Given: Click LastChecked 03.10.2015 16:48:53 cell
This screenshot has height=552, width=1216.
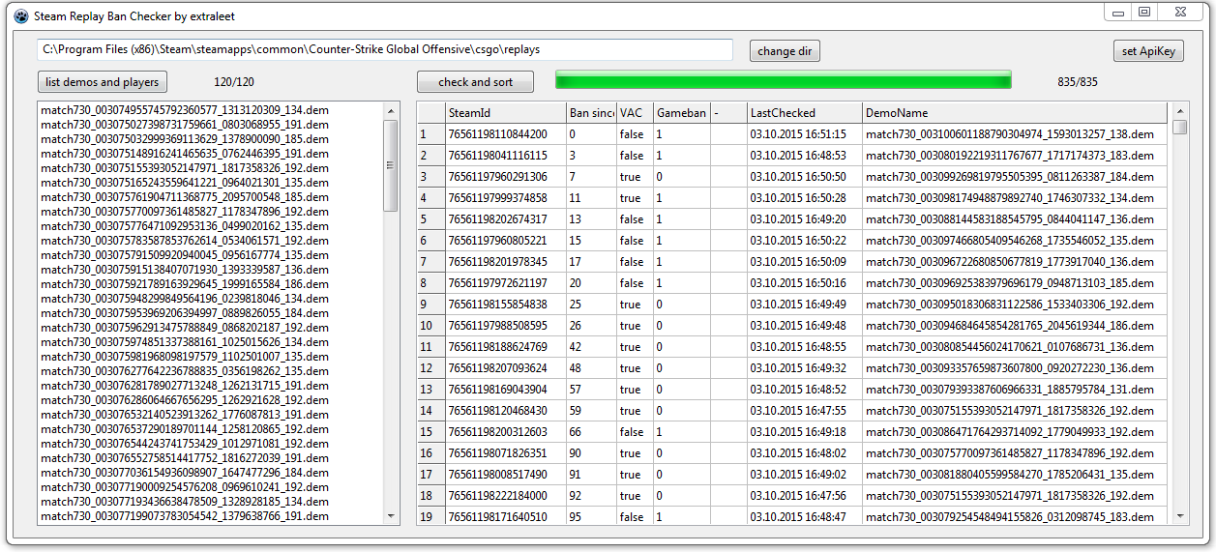Looking at the screenshot, I should click(805, 156).
